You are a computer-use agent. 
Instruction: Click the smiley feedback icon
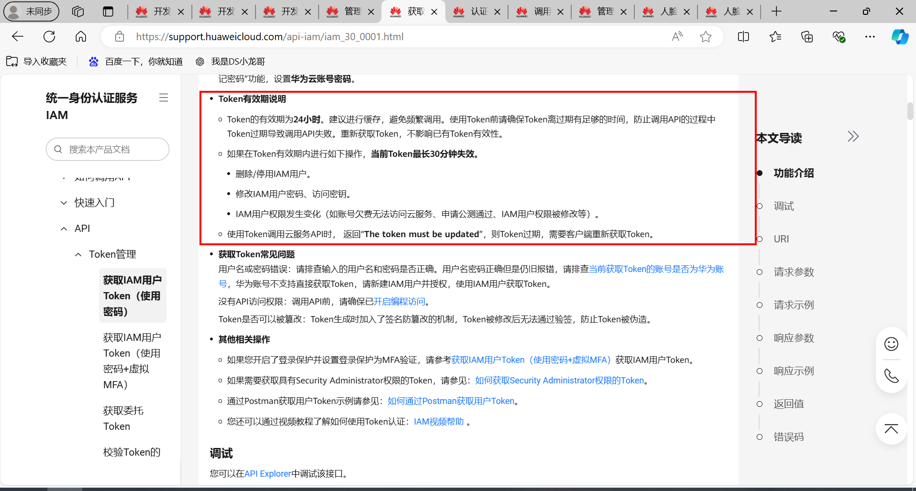pos(891,344)
